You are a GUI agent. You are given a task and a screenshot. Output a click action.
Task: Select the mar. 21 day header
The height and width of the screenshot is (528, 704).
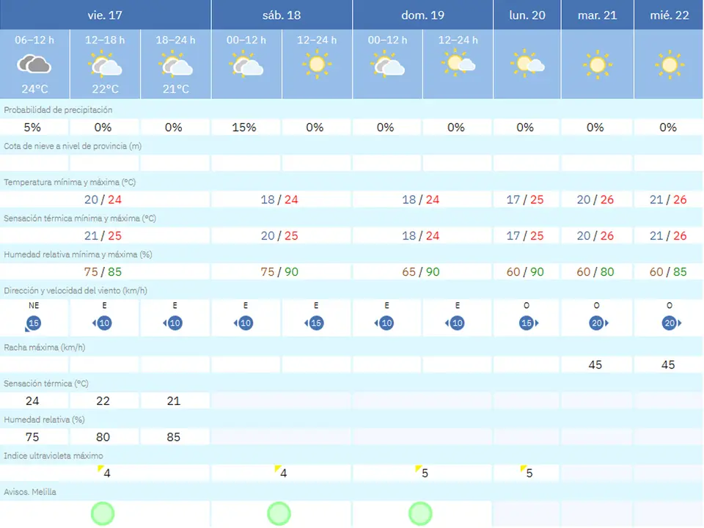click(597, 15)
